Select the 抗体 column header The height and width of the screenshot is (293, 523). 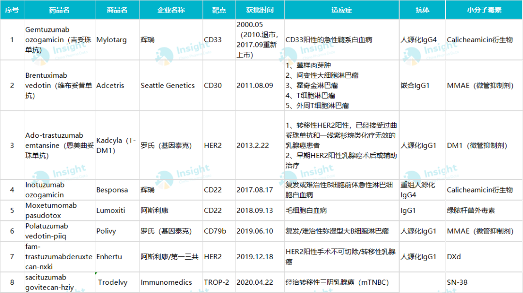click(x=422, y=10)
